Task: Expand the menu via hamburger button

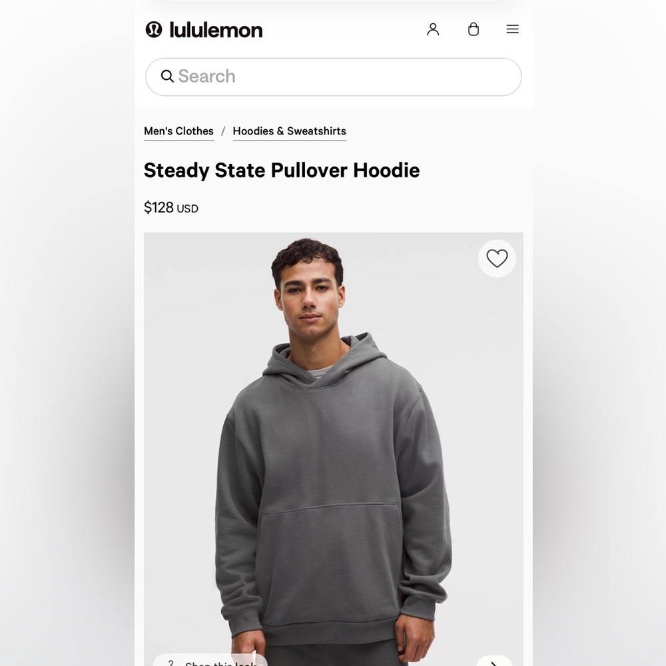Action: point(512,29)
